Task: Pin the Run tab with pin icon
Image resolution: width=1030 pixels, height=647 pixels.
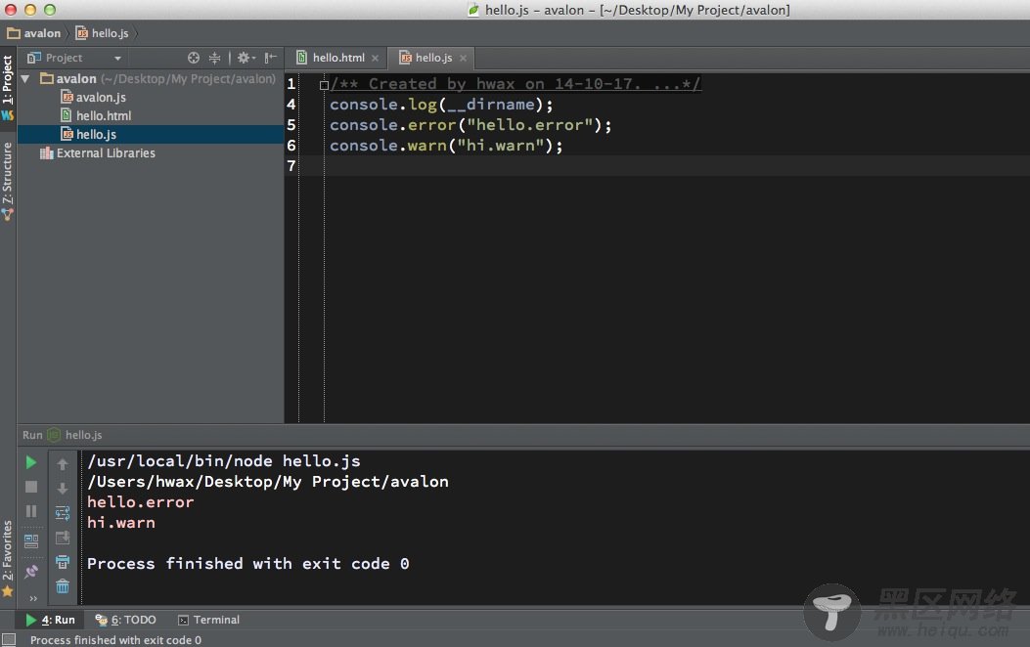Action: pos(31,572)
